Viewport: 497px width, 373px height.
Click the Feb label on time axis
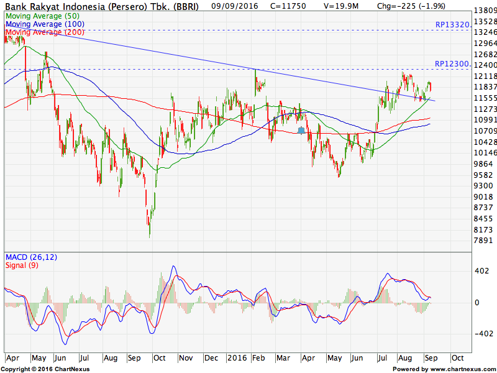click(258, 358)
